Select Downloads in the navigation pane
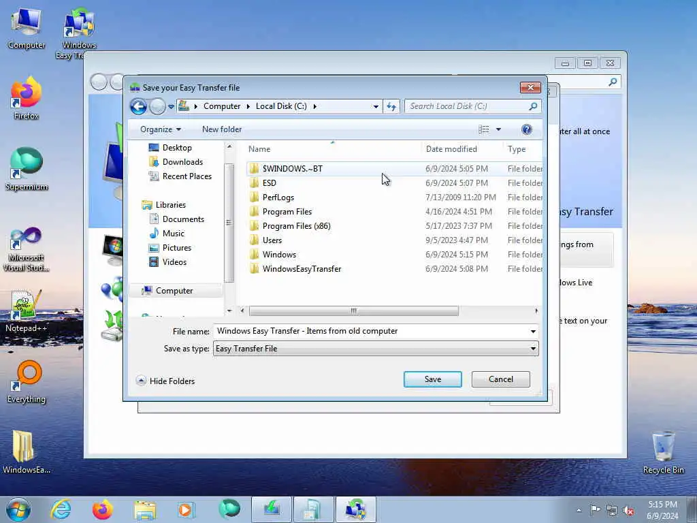The image size is (697, 523). (x=182, y=162)
